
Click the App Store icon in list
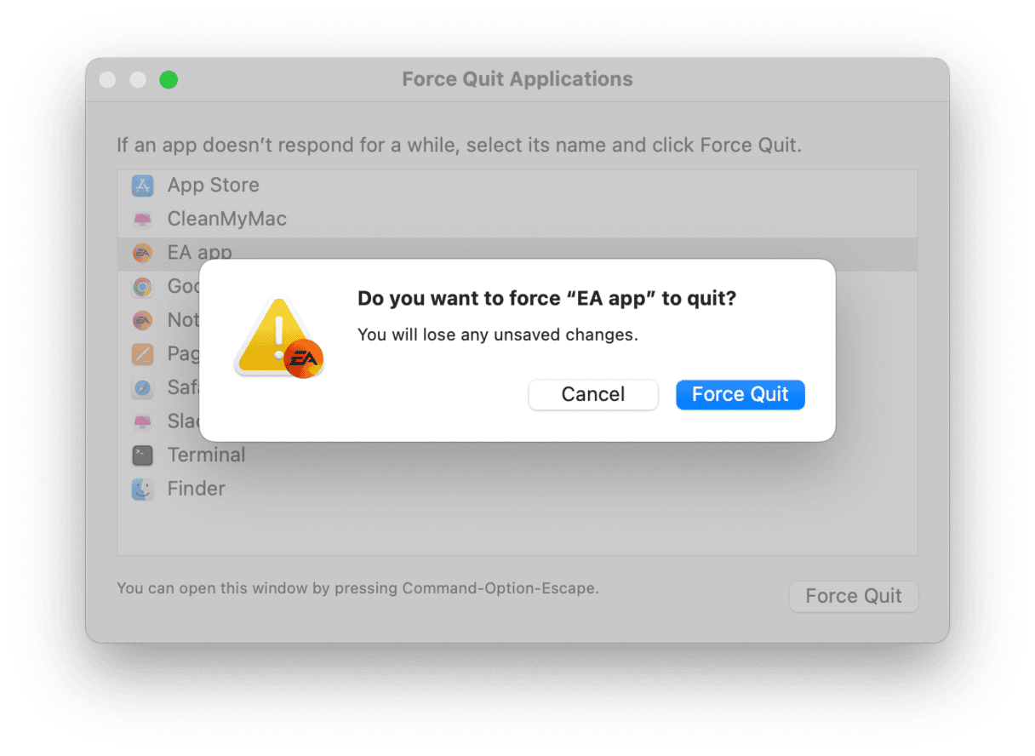tap(142, 186)
